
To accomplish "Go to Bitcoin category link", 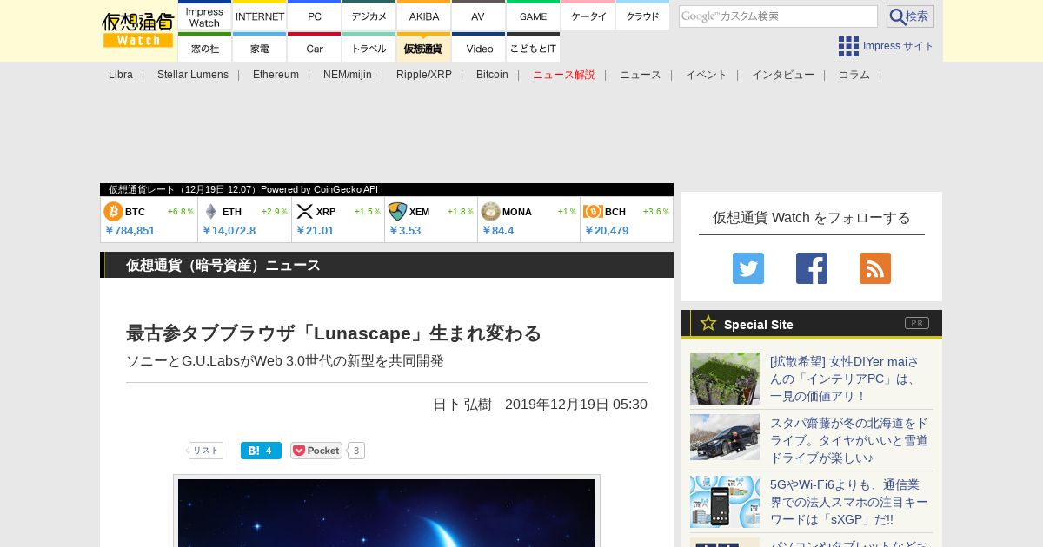I will [492, 75].
